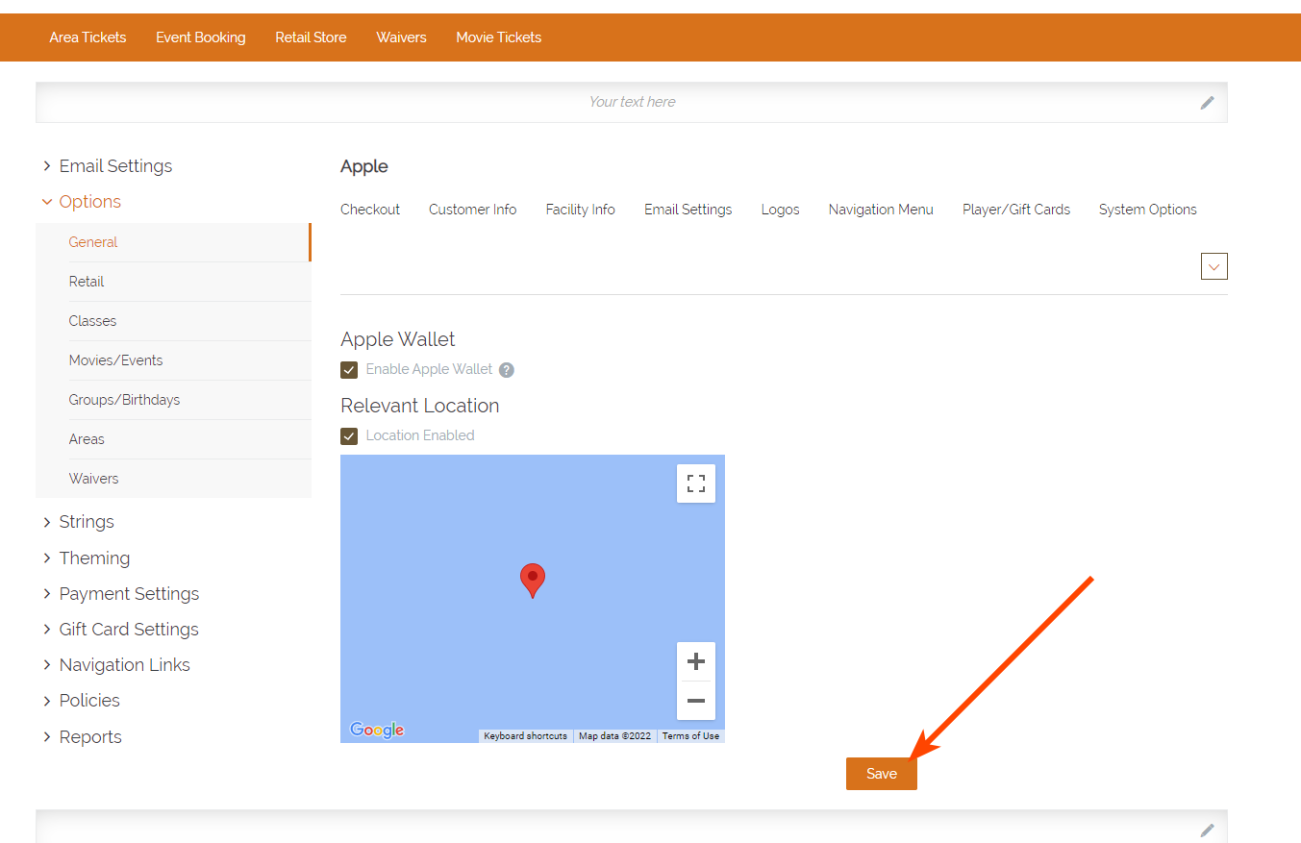Viewport: 1301px width, 843px height.
Task: Switch to the Checkout tab
Action: pyautogui.click(x=370, y=210)
